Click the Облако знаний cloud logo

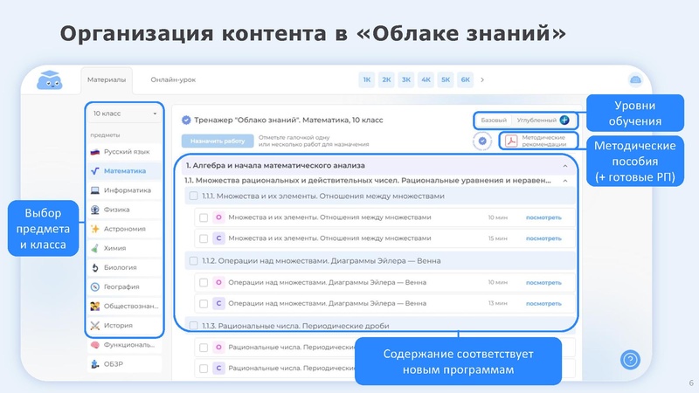pyautogui.click(x=50, y=80)
